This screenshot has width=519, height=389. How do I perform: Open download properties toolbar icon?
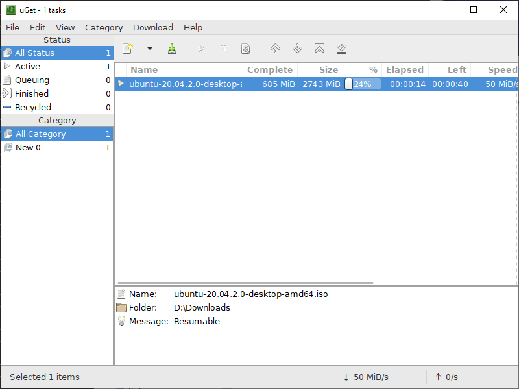click(x=245, y=49)
